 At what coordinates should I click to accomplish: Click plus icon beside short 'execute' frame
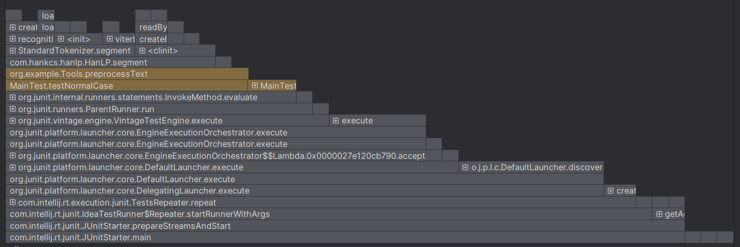(336, 121)
